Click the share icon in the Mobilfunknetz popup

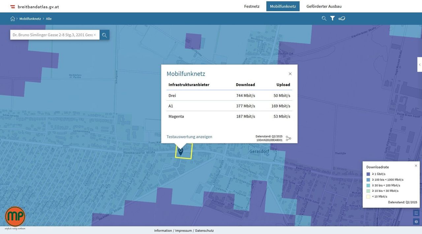pyautogui.click(x=288, y=139)
